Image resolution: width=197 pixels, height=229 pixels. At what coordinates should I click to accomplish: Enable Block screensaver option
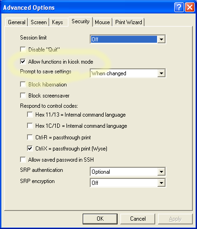(23, 96)
